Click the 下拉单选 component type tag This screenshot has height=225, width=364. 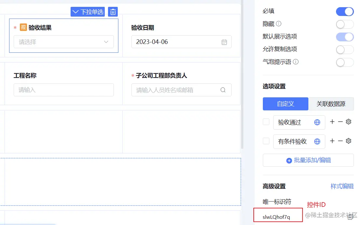[88, 12]
